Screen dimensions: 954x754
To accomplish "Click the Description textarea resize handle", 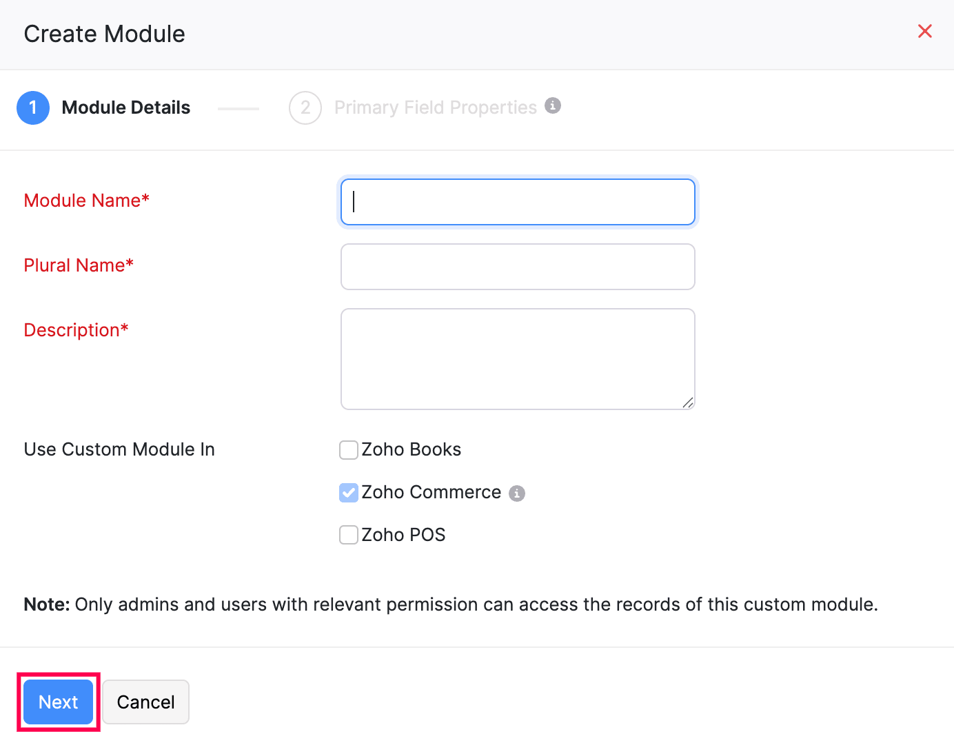I will coord(688,403).
